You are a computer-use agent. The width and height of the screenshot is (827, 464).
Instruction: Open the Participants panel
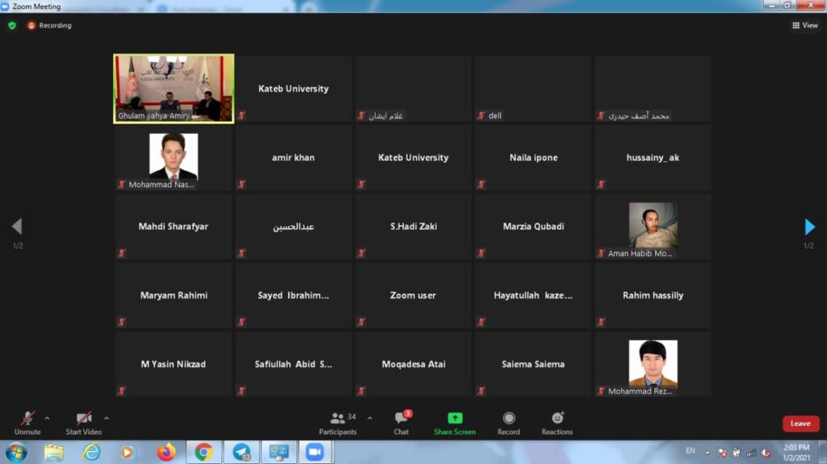(x=338, y=424)
